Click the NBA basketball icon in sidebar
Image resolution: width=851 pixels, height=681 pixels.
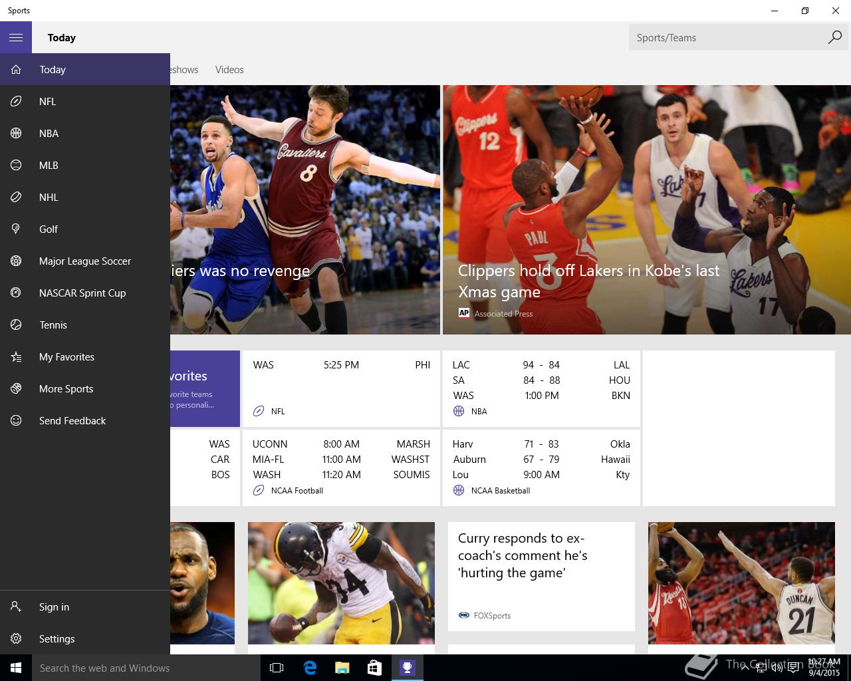tap(16, 134)
